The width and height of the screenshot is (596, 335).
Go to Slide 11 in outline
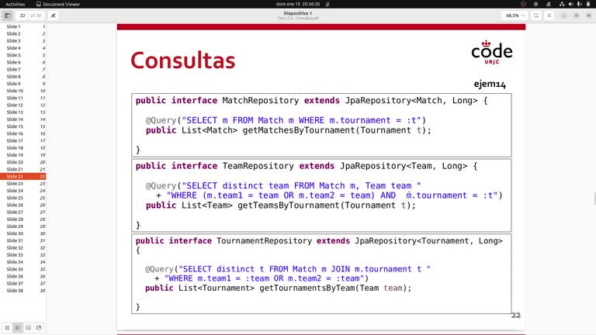(23, 98)
